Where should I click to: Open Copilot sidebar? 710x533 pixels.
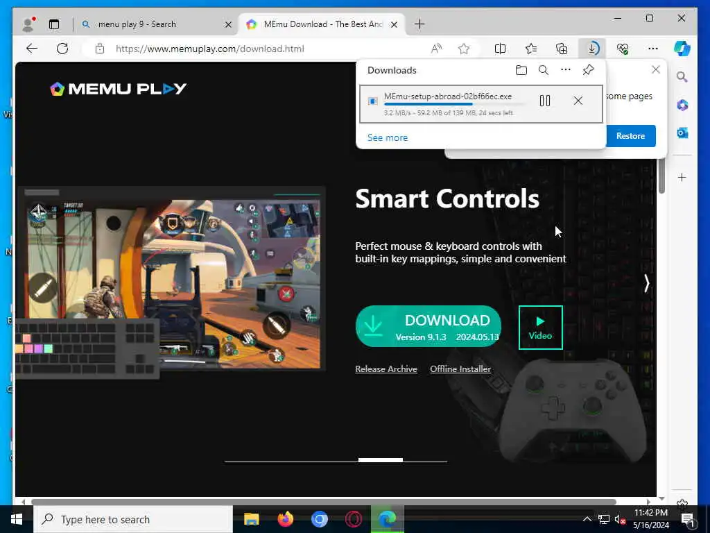[x=682, y=49]
